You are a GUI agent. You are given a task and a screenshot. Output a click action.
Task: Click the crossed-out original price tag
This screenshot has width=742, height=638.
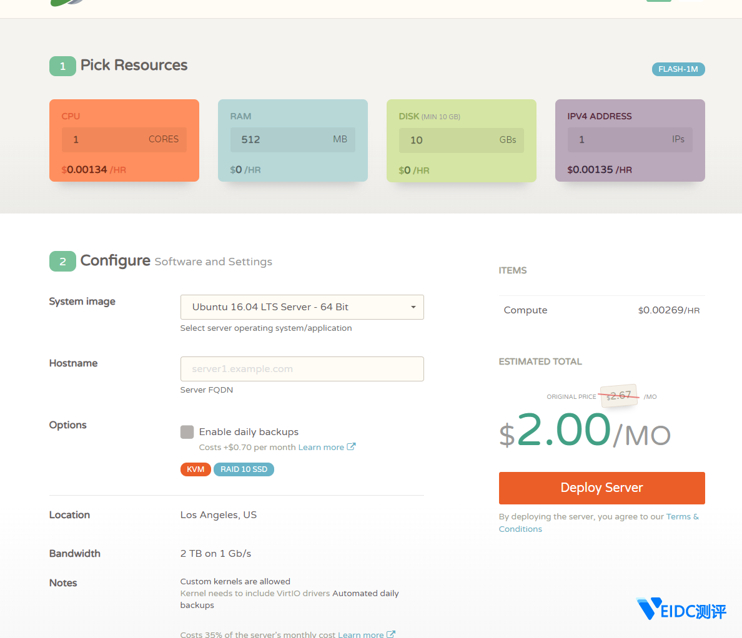tap(620, 396)
